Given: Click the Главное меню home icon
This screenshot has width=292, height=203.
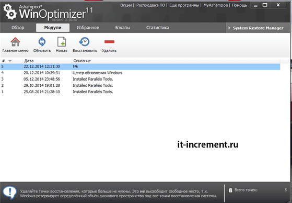Looking at the screenshot, I should pyautogui.click(x=15, y=42).
